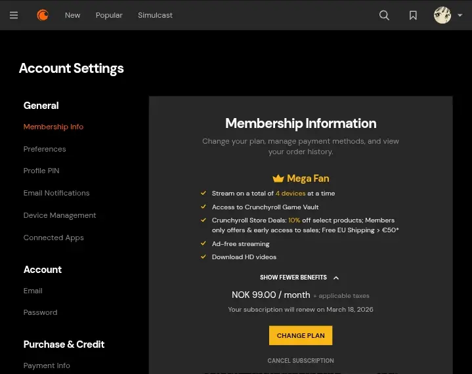Screen dimensions: 472x374
Task: Click the checkmark beside 'Access to Crunchyroll Game Vault'
Action: tap(204, 207)
